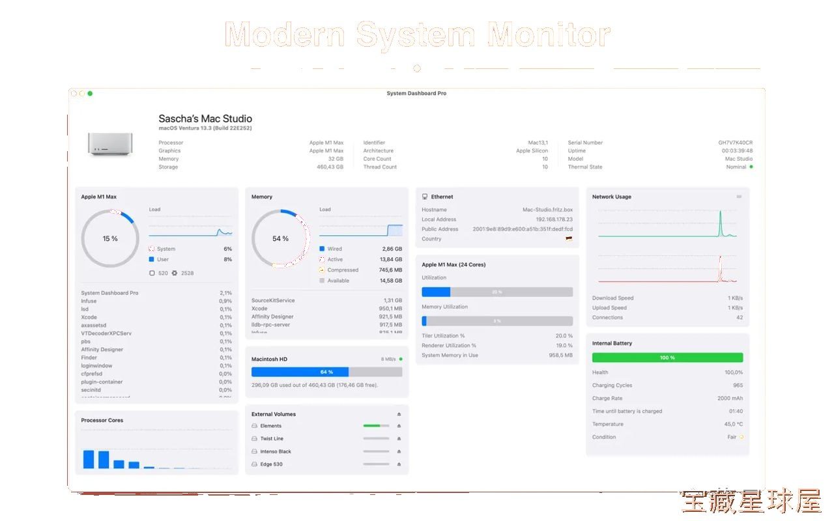Viewport: 834px width, 521px height.
Task: Click the blue Wired legend square
Action: (322, 249)
